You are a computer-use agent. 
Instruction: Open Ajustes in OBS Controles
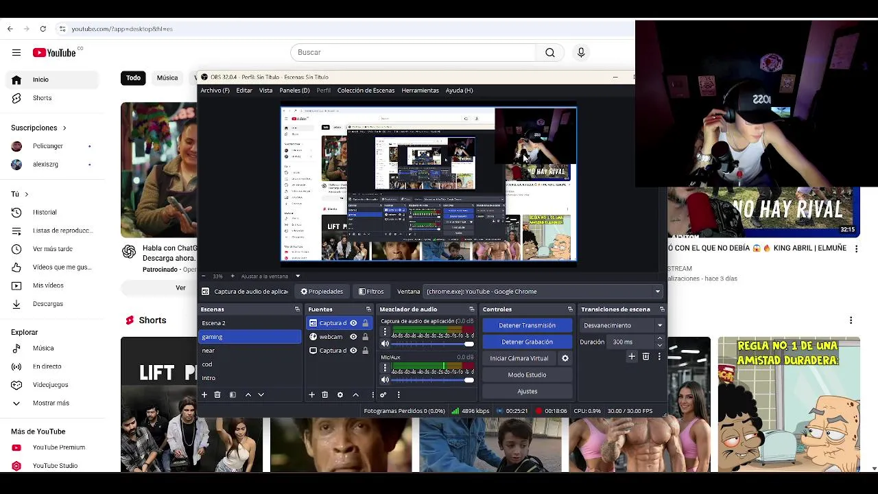click(x=527, y=391)
